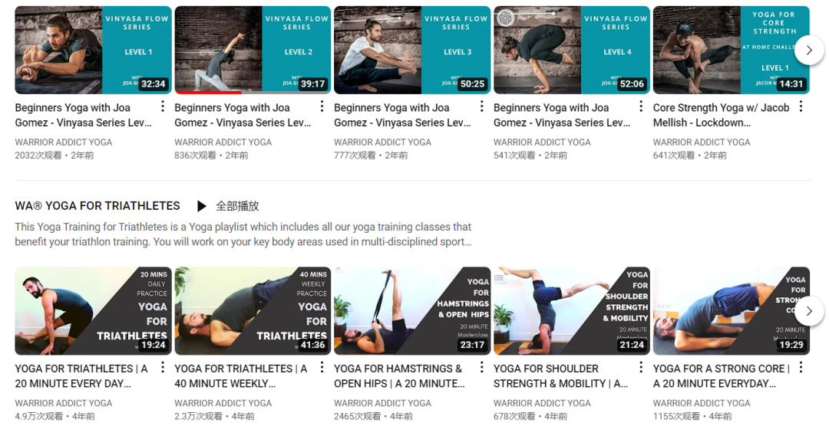Viewport: 829px width, 426px height.
Task: Open Vinyasa Flow Level 4 thumbnail
Action: [x=572, y=50]
